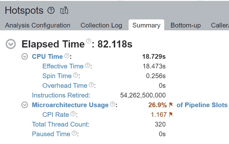Click the flag icon beside CPI Rate 1.167
The image size is (229, 144).
pyautogui.click(x=171, y=115)
